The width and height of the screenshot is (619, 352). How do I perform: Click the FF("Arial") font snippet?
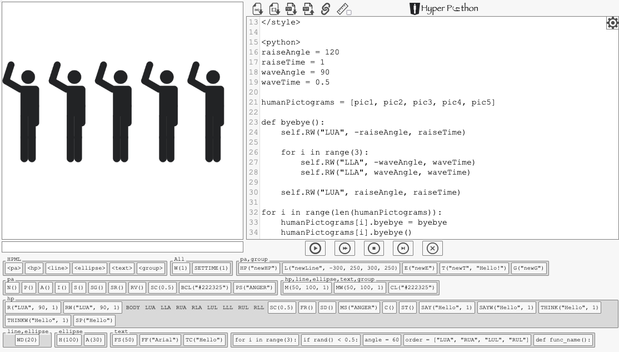pos(160,340)
